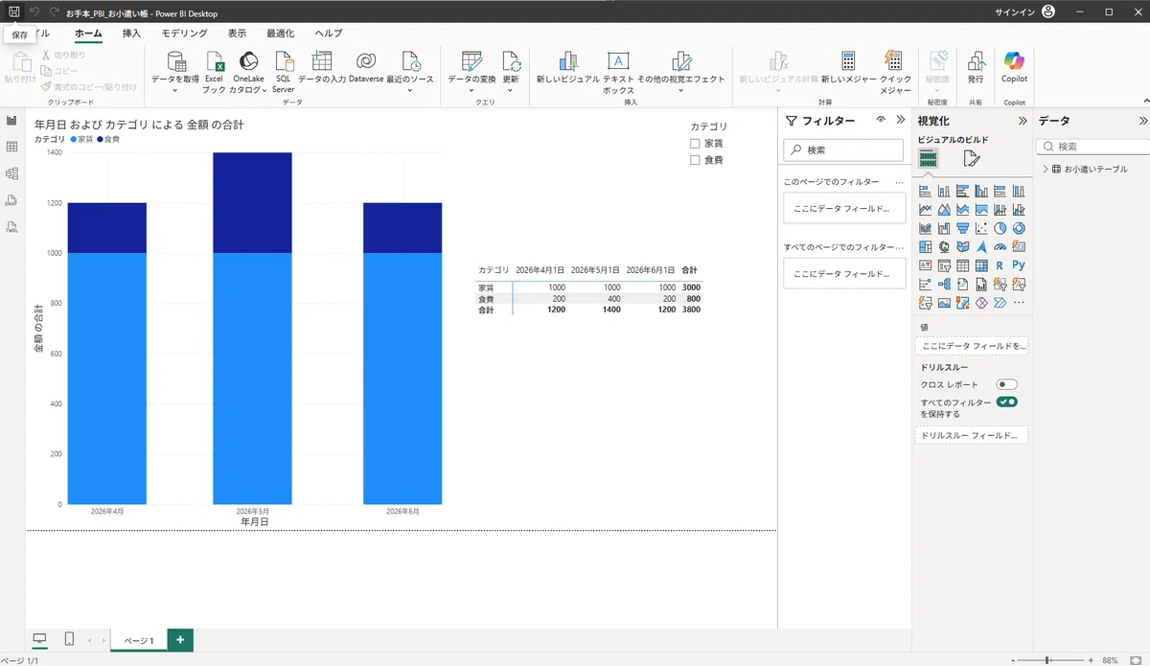Toggle すべてのフィルターを保持する switch
This screenshot has height=666, width=1150.
click(x=1006, y=402)
